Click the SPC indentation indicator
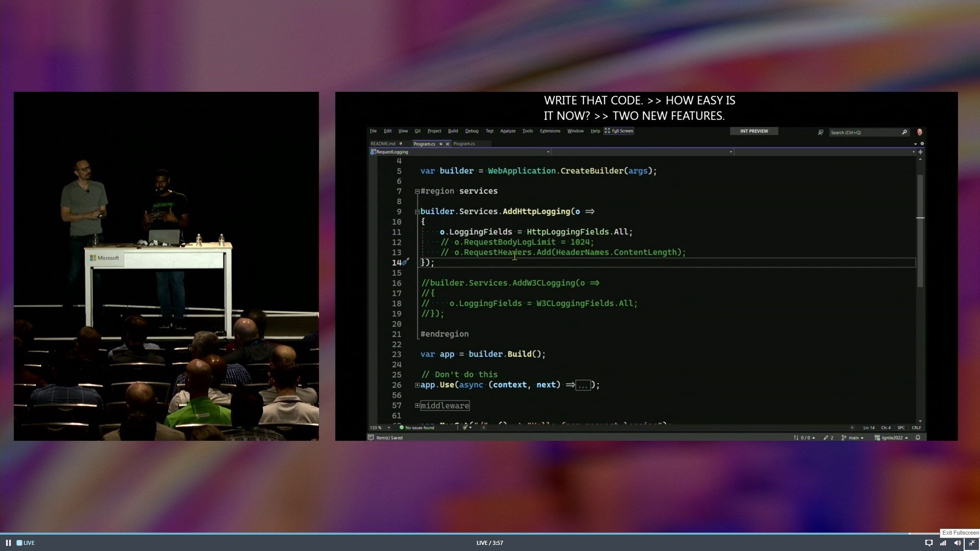Screen dimensions: 980x551 [901, 428]
